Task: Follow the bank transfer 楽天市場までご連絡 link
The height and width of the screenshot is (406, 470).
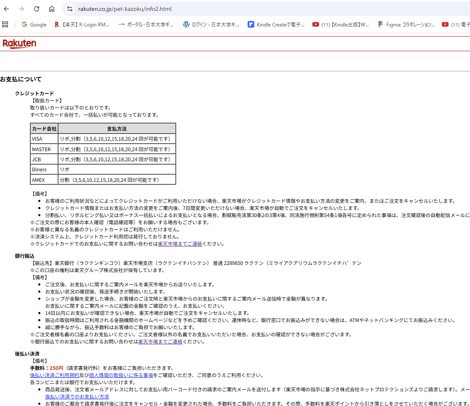Action: click(160, 342)
